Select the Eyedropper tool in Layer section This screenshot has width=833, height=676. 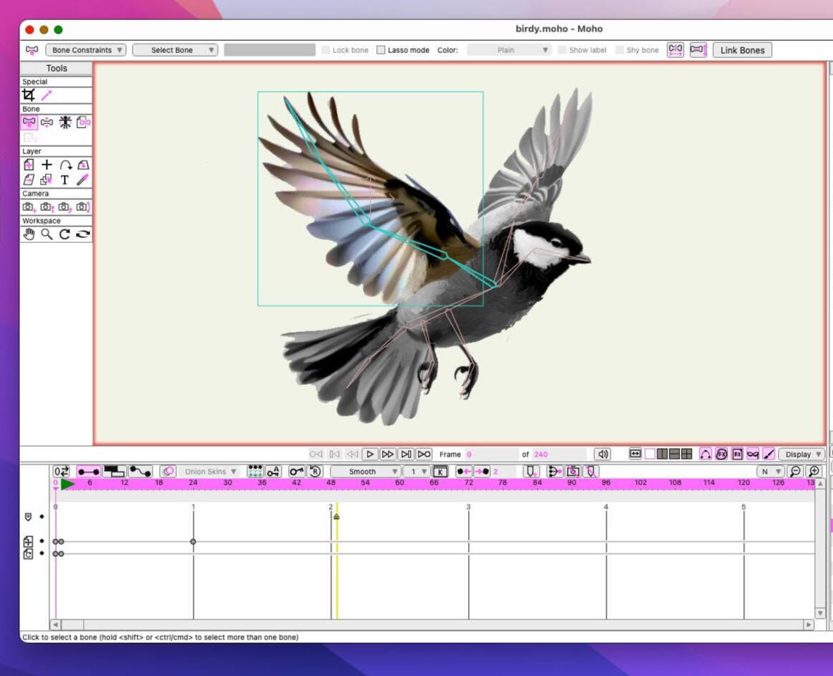(x=83, y=180)
